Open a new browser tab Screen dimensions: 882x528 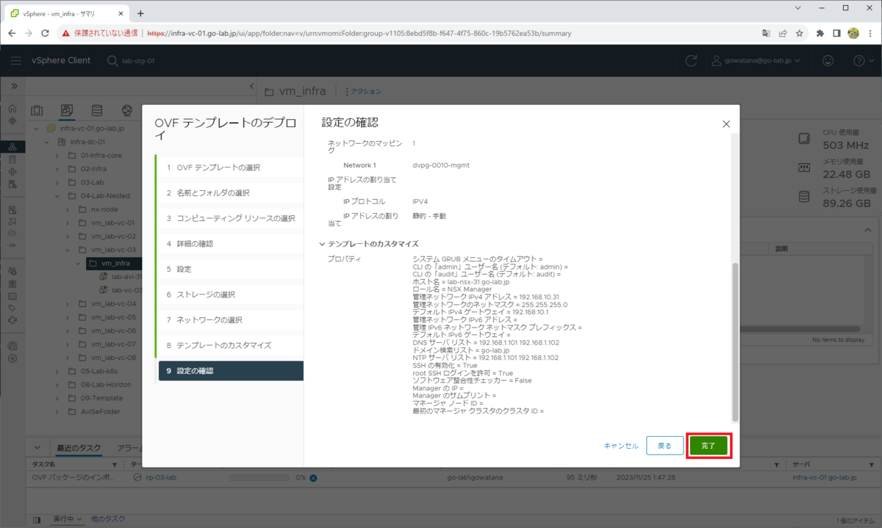pos(140,13)
